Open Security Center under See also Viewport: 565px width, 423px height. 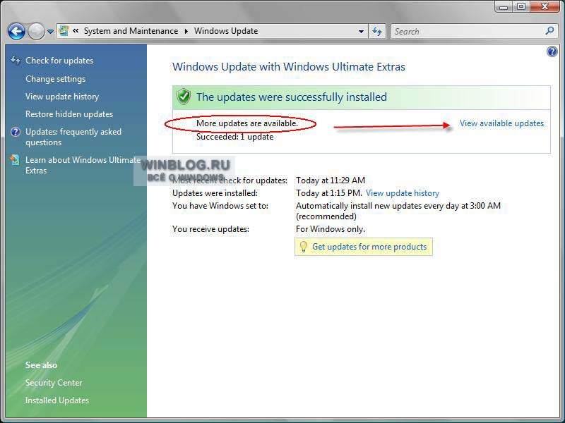[54, 383]
